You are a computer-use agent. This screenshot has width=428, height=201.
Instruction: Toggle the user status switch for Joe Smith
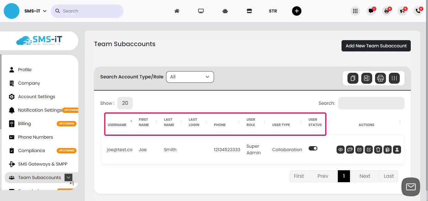tap(313, 148)
